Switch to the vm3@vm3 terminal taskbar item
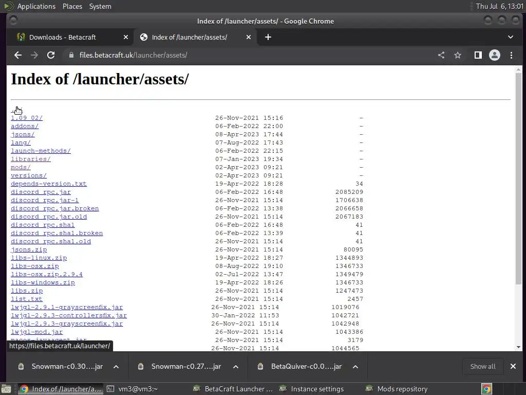Image resolution: width=526 pixels, height=395 pixels. tap(133, 389)
